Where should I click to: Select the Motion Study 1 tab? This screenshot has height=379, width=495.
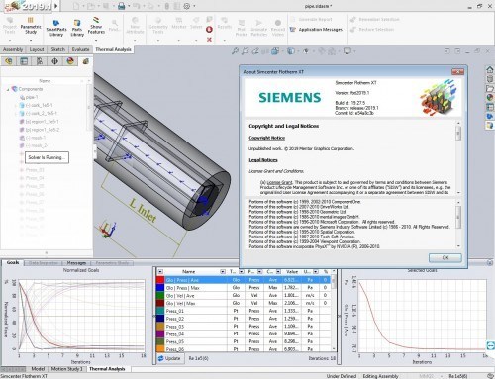coord(67,369)
